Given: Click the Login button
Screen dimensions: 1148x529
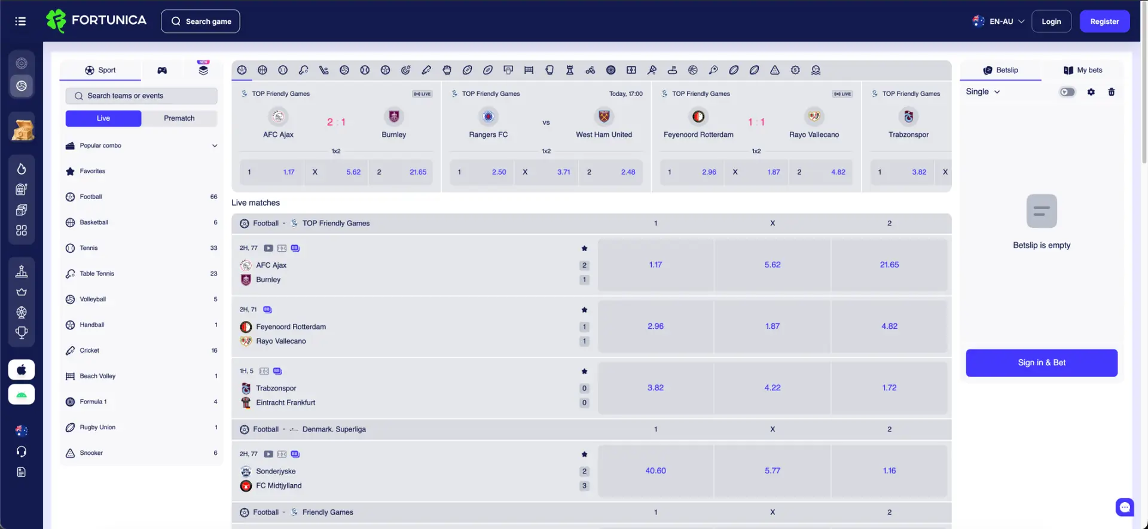Looking at the screenshot, I should point(1051,22).
